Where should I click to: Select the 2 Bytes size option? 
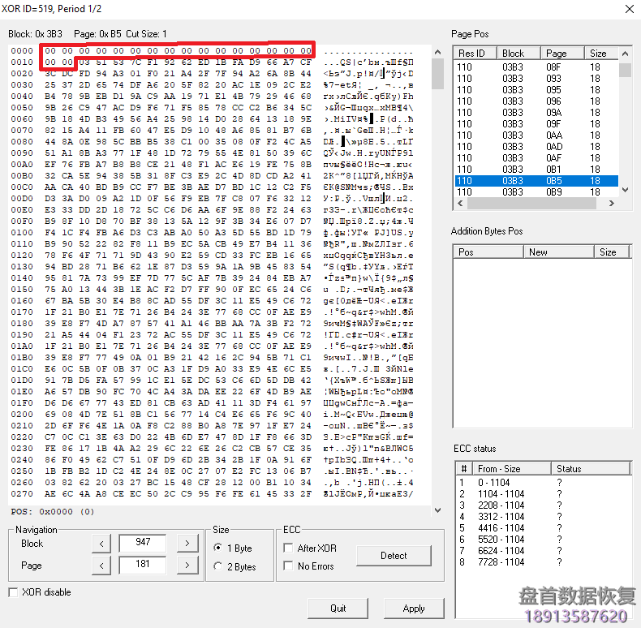tap(220, 566)
